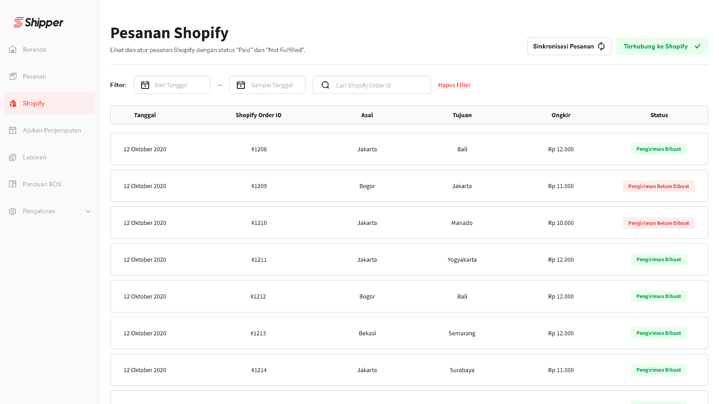Click origin Bekasi
Screen dimensions: 719x404
point(367,333)
